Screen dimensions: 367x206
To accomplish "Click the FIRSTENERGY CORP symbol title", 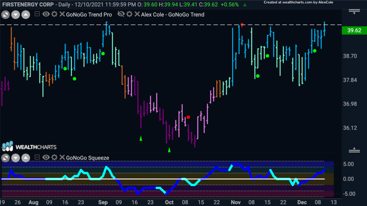I will tap(28, 4).
